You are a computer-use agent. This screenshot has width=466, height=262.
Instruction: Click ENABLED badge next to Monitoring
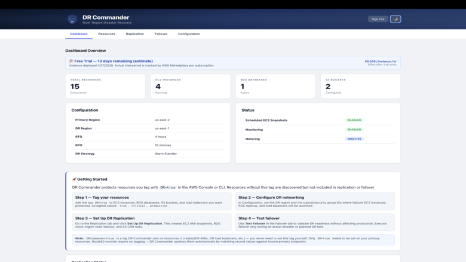tap(354, 130)
